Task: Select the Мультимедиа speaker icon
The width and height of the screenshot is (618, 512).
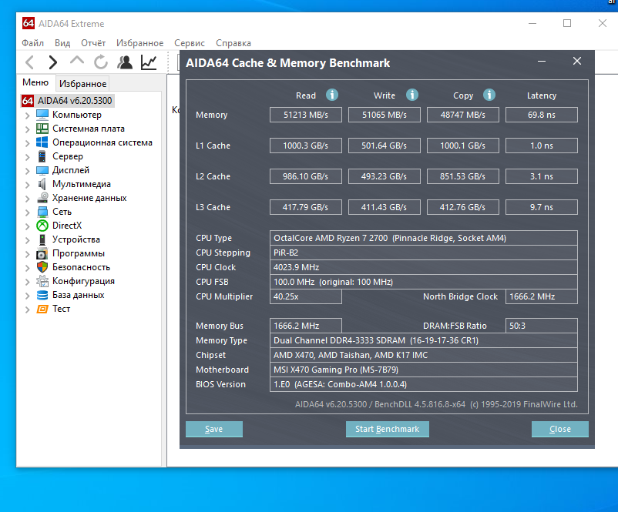Action: (x=42, y=184)
